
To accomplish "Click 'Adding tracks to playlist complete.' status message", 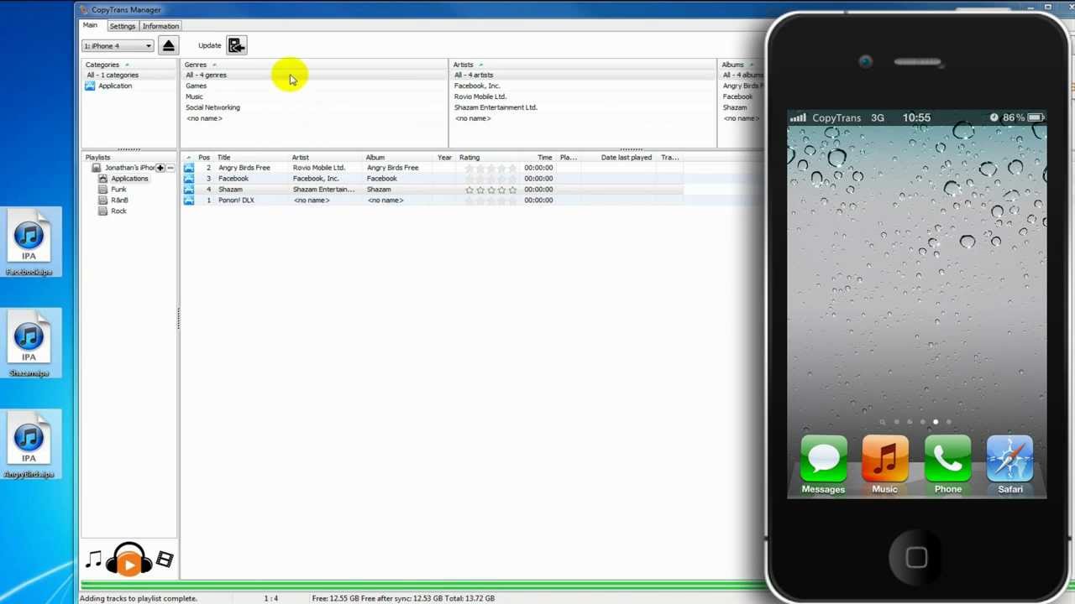I will tap(139, 599).
